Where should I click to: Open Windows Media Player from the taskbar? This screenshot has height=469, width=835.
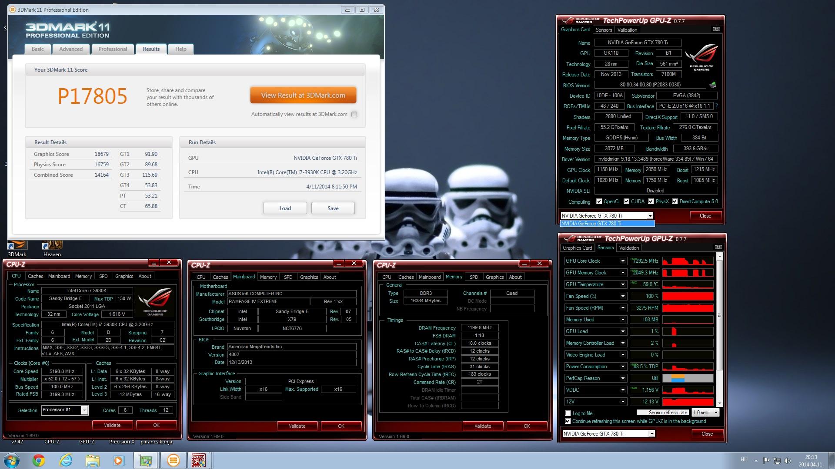click(x=119, y=460)
